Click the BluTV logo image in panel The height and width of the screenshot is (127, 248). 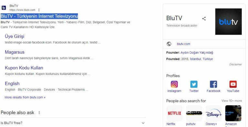click(228, 22)
